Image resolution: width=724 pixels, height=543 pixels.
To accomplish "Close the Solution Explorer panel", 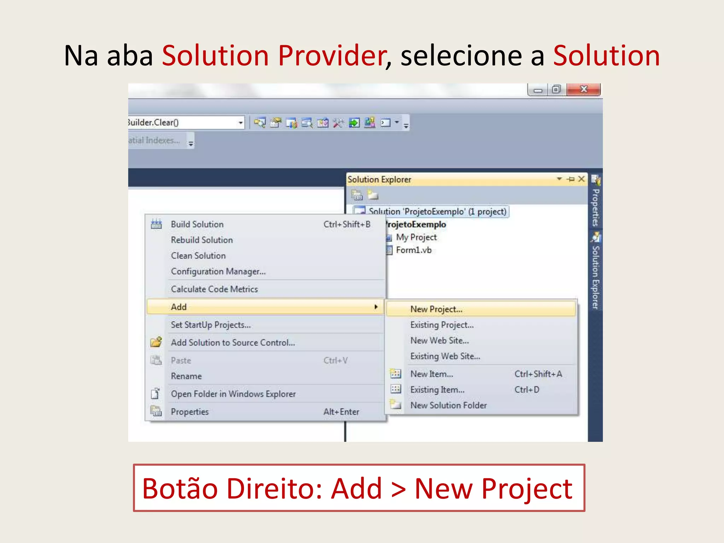I will [x=582, y=179].
